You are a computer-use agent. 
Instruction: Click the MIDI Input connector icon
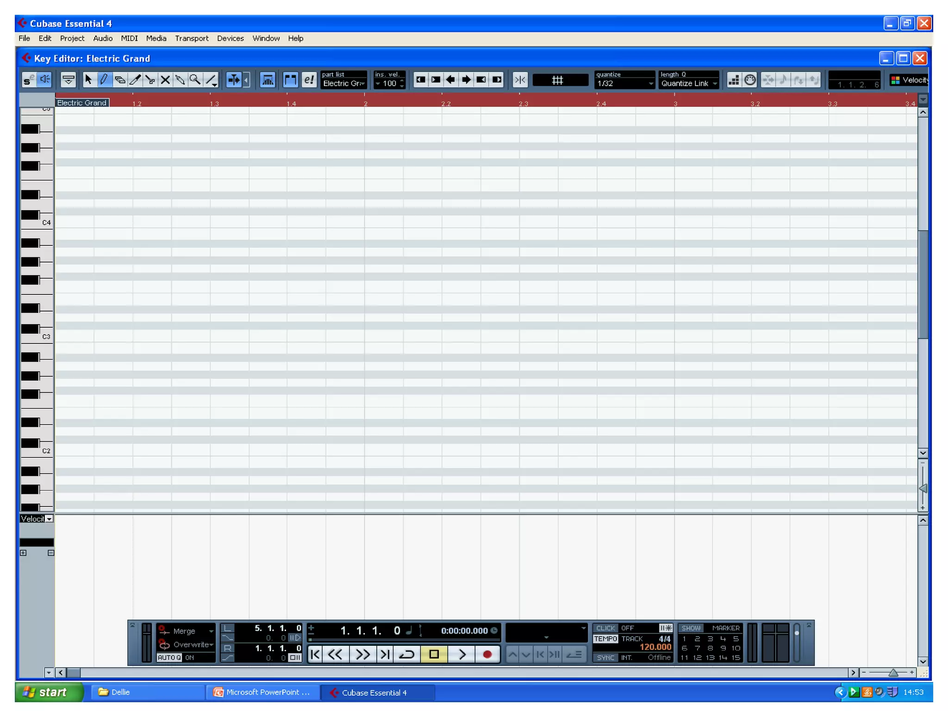(x=750, y=80)
